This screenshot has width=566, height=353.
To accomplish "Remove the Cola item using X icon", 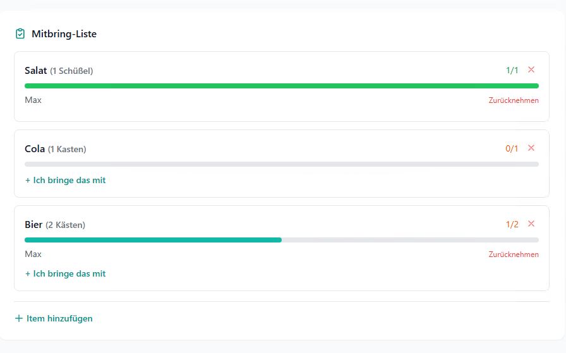I will (x=531, y=148).
